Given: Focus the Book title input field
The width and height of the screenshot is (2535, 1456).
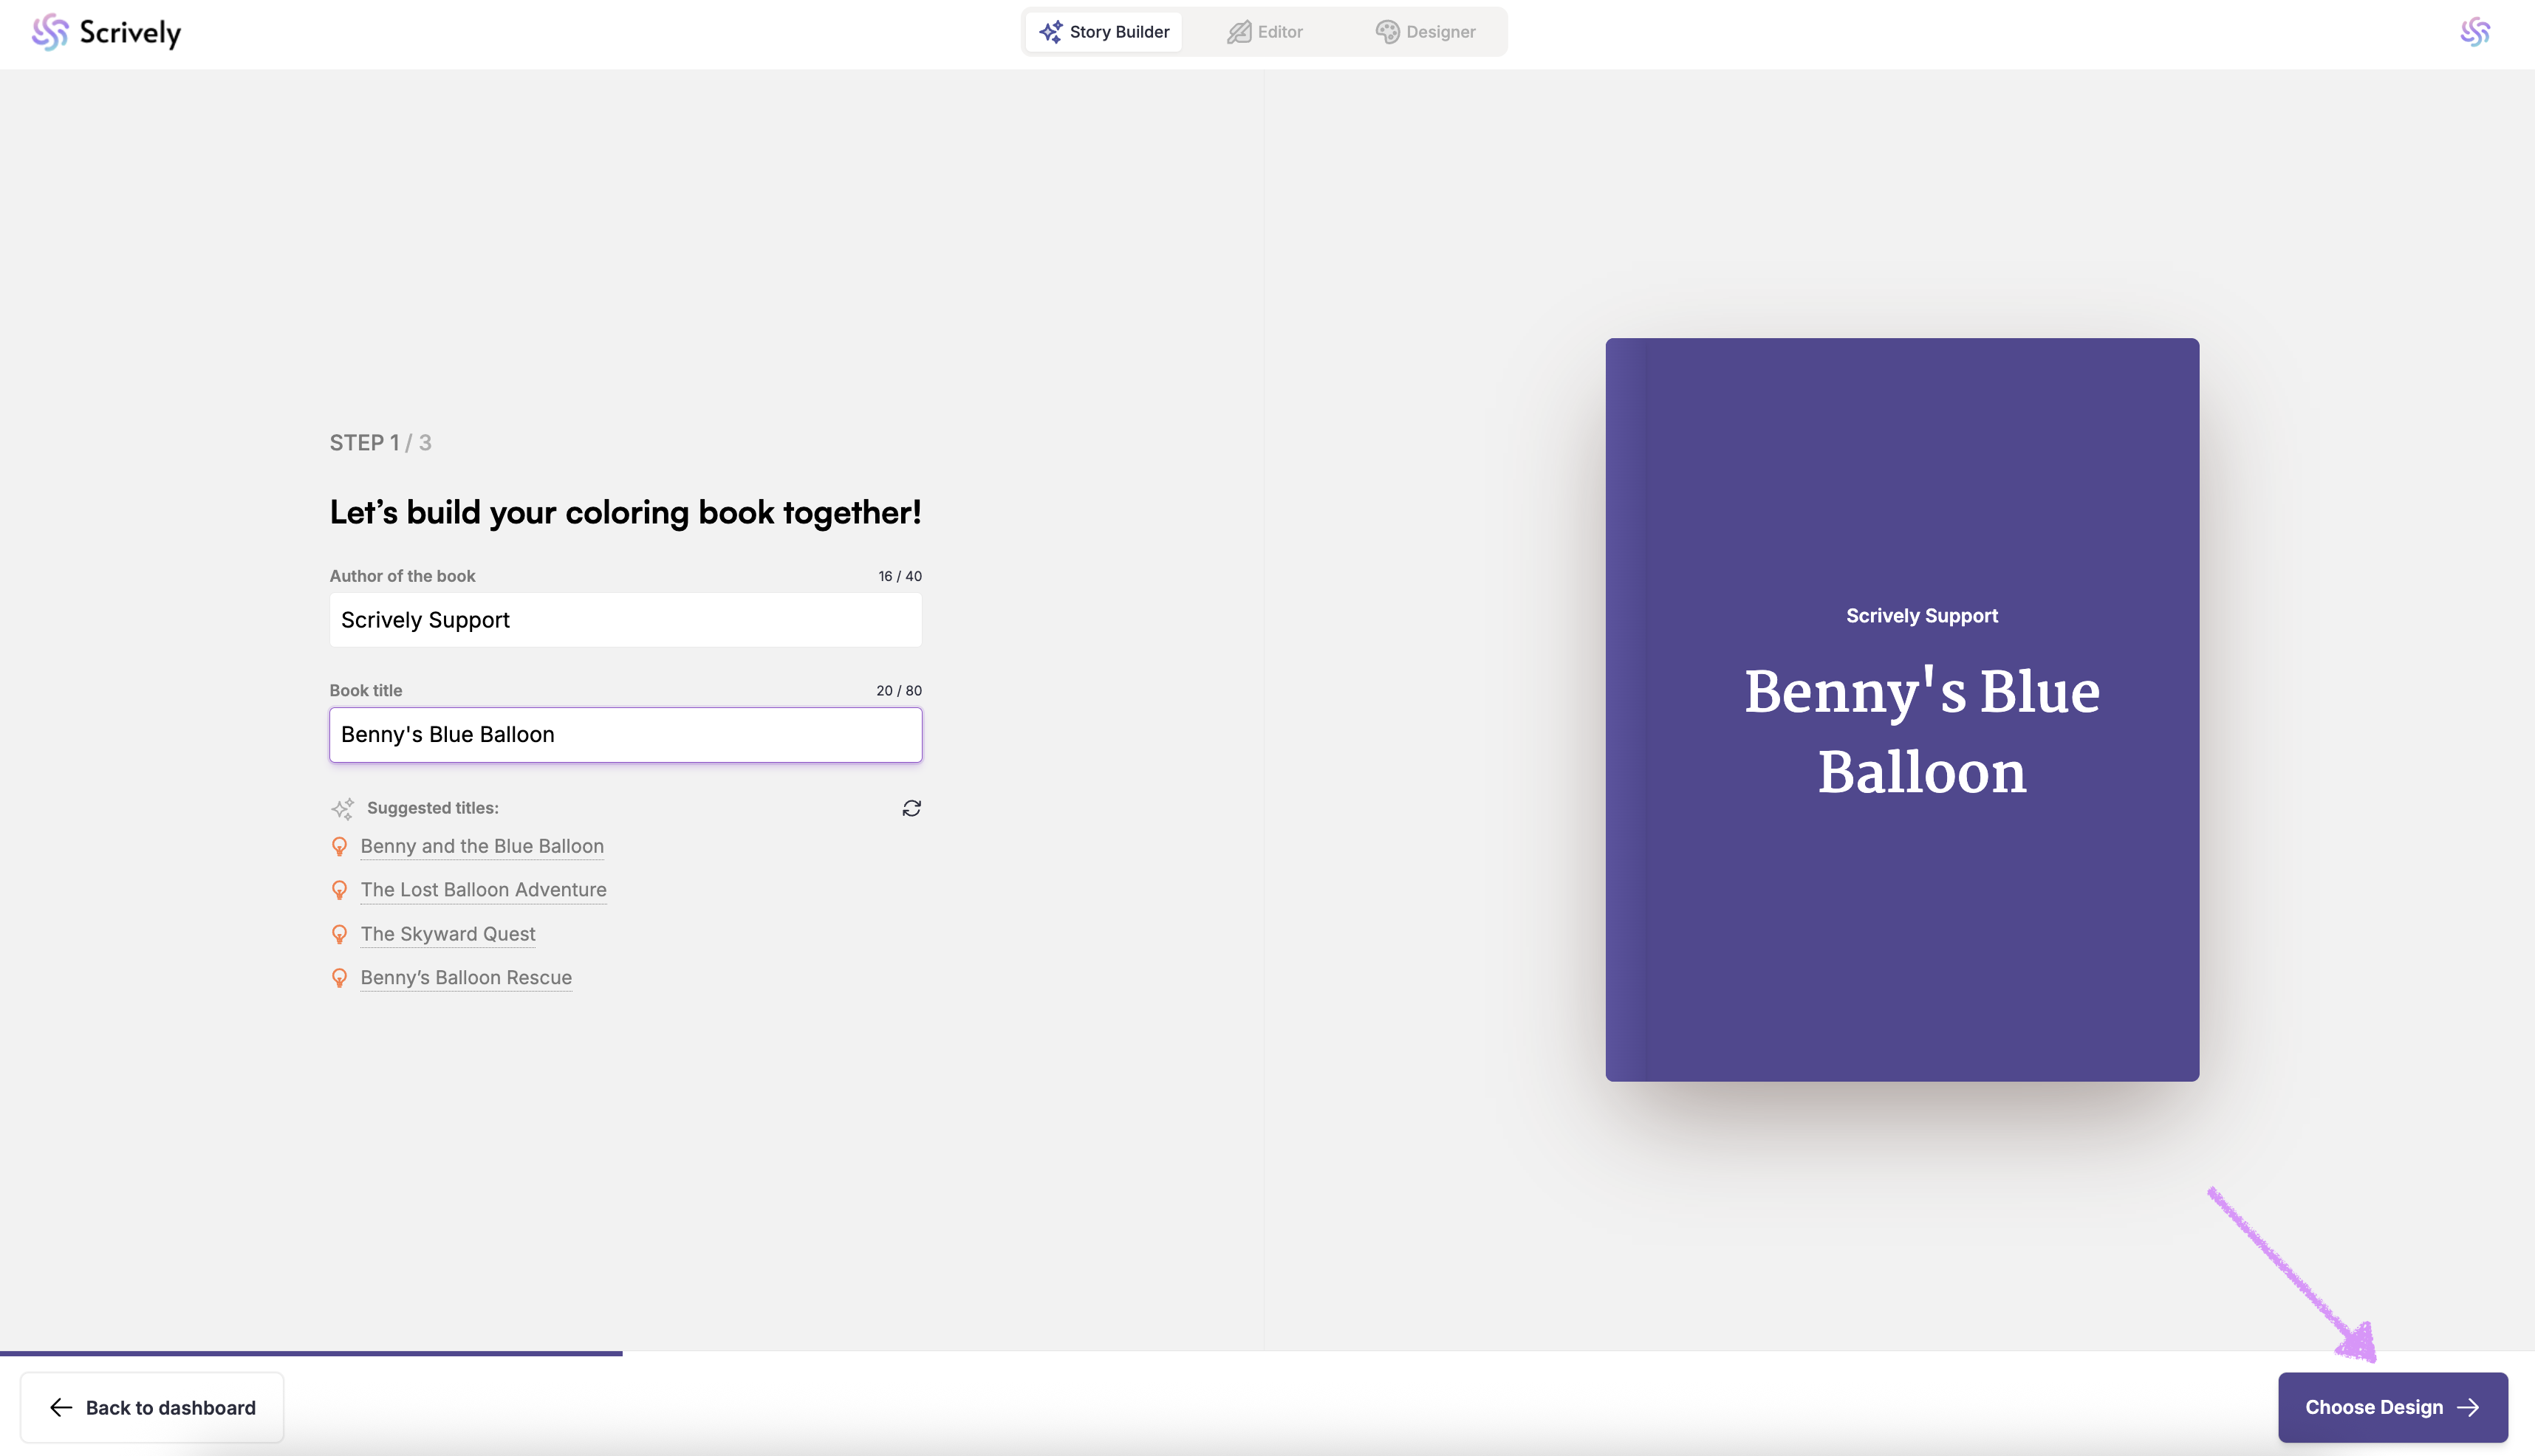Looking at the screenshot, I should [x=625, y=735].
